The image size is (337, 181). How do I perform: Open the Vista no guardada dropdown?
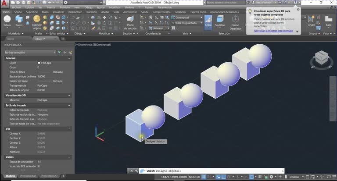pos(187,23)
